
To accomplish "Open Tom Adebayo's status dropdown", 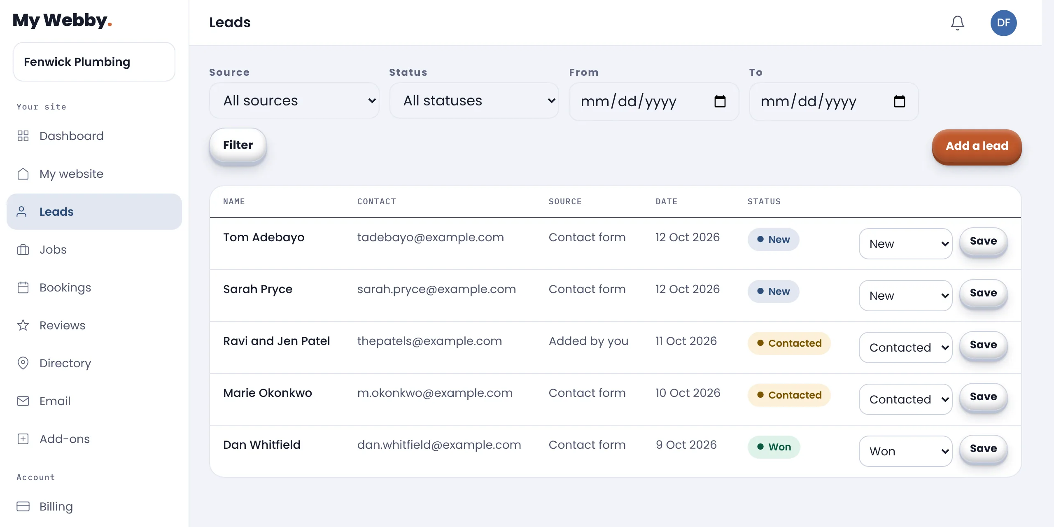I will [905, 244].
